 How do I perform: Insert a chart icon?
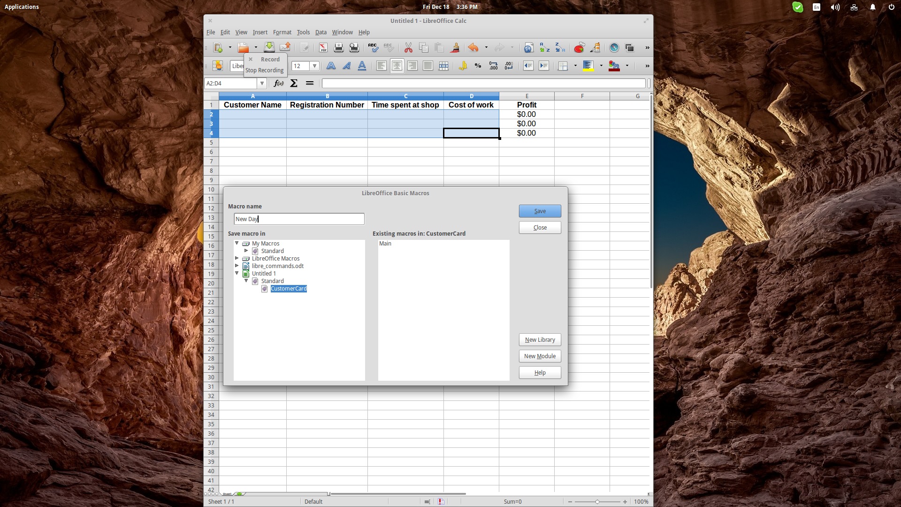point(580,47)
